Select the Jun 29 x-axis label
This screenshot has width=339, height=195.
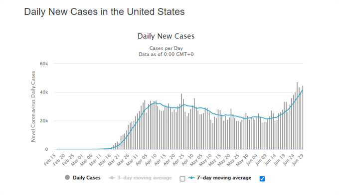pyautogui.click(x=298, y=160)
